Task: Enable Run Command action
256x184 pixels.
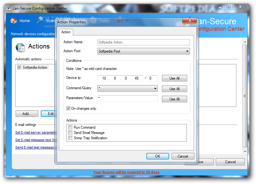Action: coord(70,127)
